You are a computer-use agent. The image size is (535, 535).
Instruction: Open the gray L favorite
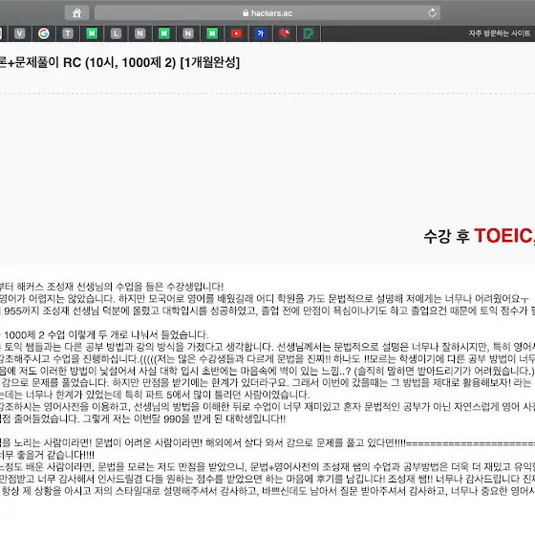(x=116, y=33)
